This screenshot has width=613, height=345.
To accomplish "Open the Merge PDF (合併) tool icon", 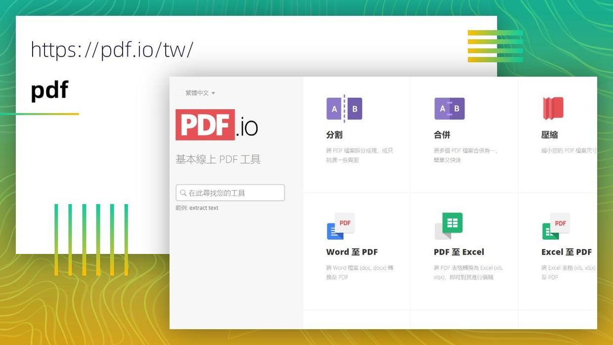I will point(449,109).
